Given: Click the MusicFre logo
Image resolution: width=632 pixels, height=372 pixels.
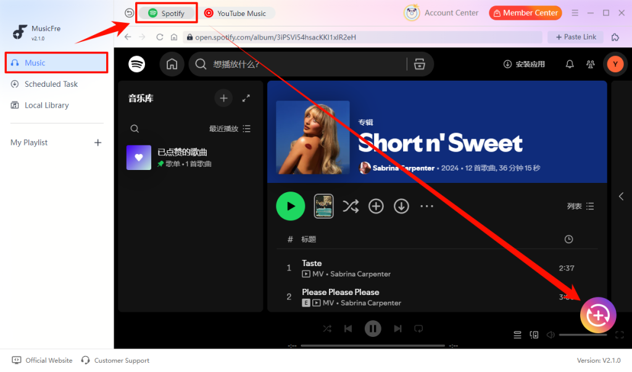Looking at the screenshot, I should click(x=20, y=32).
